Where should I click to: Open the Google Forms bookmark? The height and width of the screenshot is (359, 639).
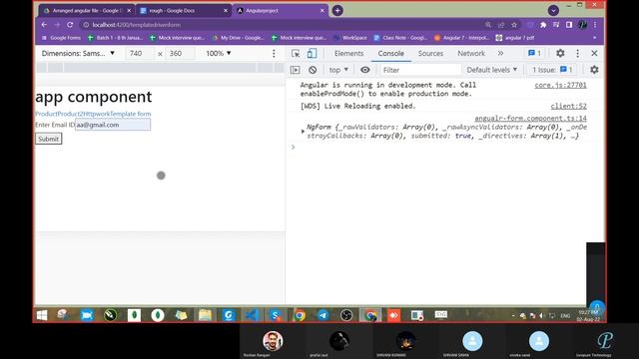tap(61, 38)
